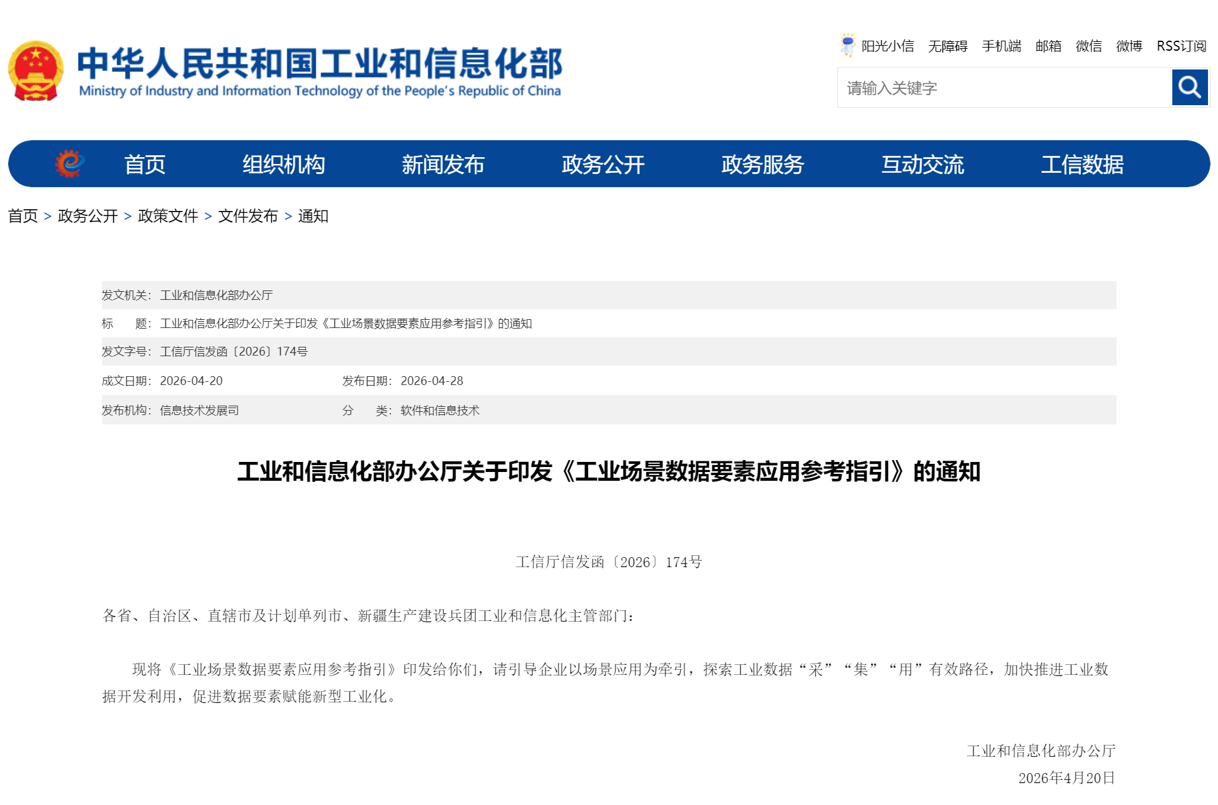1218x805 pixels.
Task: Click the keyword search input field
Action: click(x=1002, y=87)
